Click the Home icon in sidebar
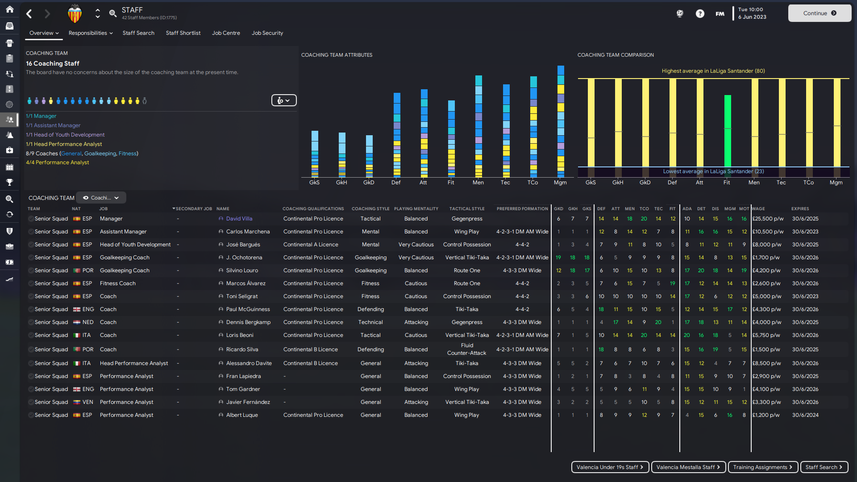This screenshot has width=857, height=482. [x=9, y=9]
